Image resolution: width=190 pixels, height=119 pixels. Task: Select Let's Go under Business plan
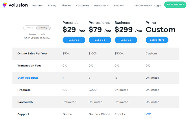point(126,40)
